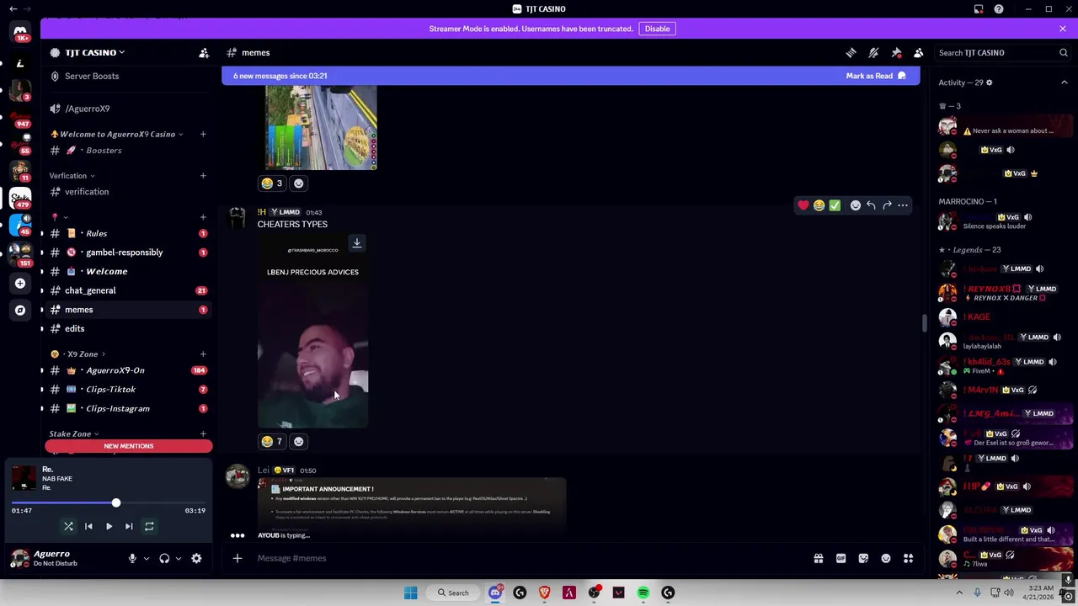Screen dimensions: 1078x606
Task: Create channel in Verfication category
Action: (x=203, y=176)
